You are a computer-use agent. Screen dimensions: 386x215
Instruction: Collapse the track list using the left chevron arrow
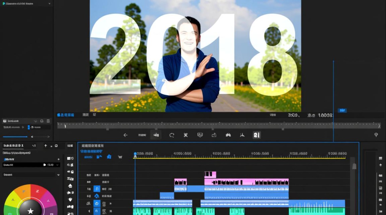(x=89, y=211)
